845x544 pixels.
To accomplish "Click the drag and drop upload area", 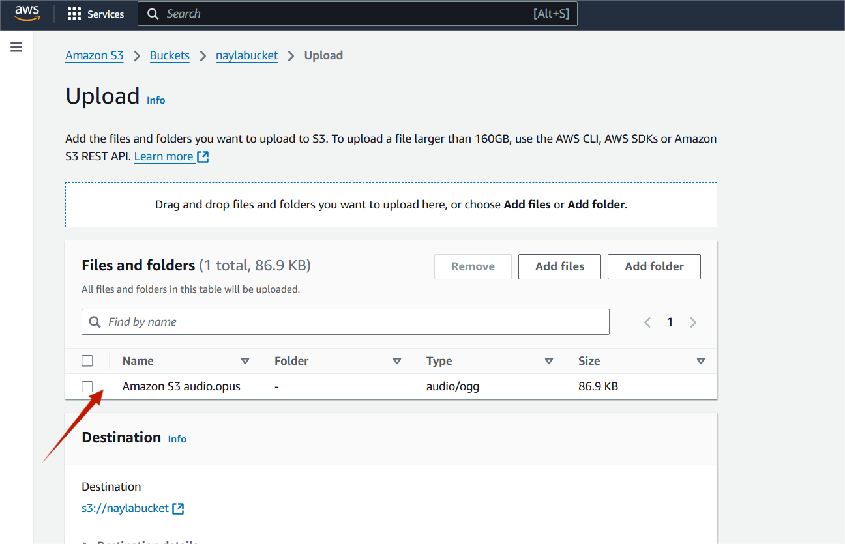I will point(391,205).
